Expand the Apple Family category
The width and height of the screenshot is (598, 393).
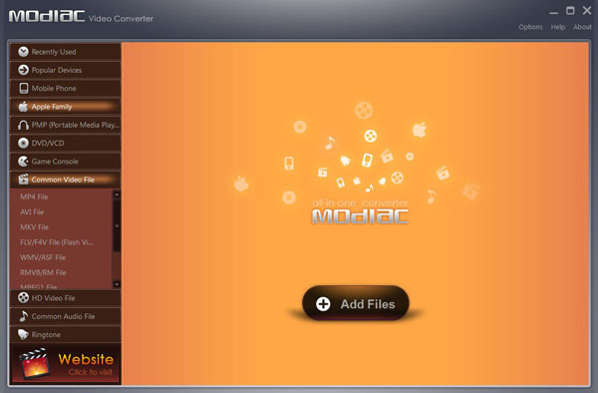[65, 107]
